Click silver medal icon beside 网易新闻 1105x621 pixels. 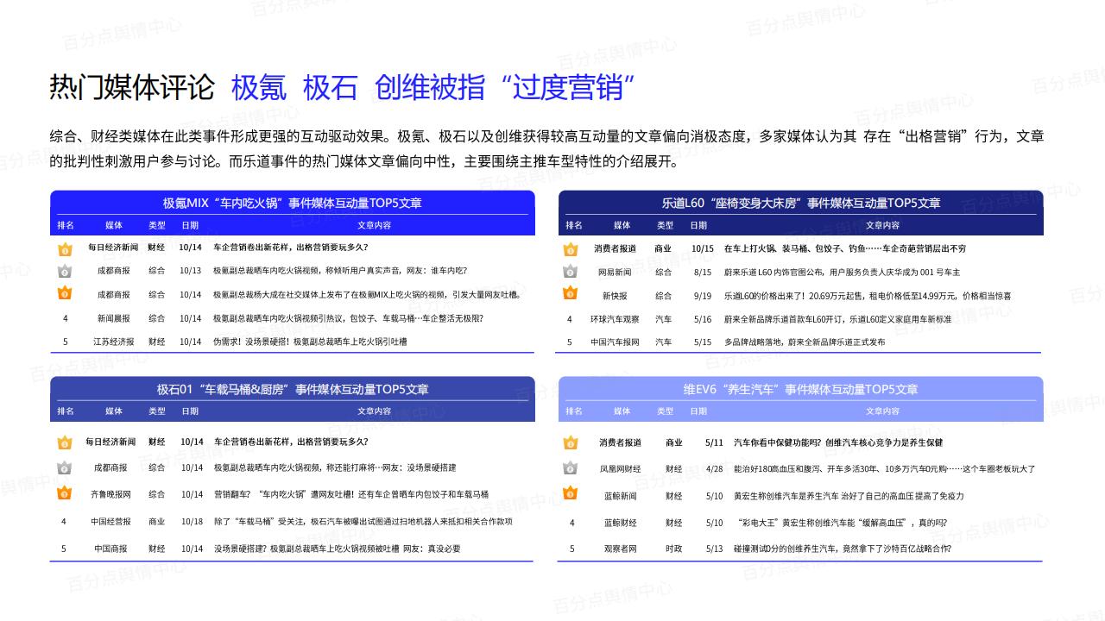click(570, 272)
